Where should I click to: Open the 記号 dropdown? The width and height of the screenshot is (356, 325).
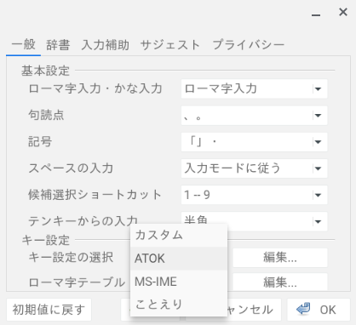coord(254,142)
